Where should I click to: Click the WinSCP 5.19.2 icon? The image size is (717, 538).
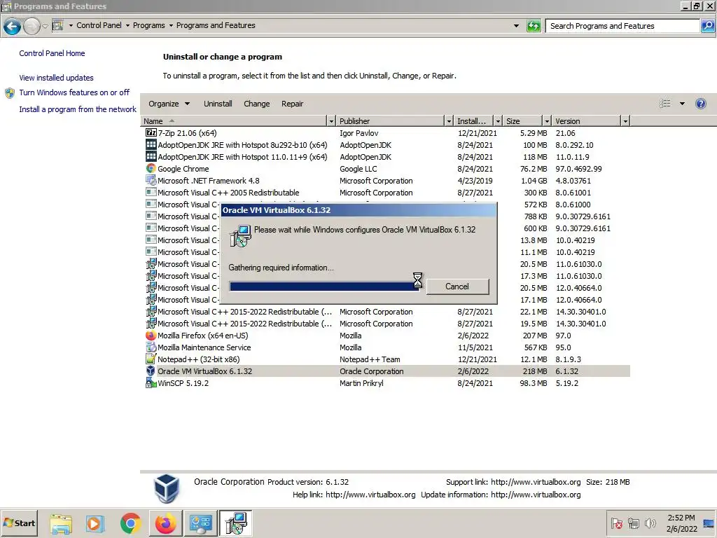click(x=151, y=383)
